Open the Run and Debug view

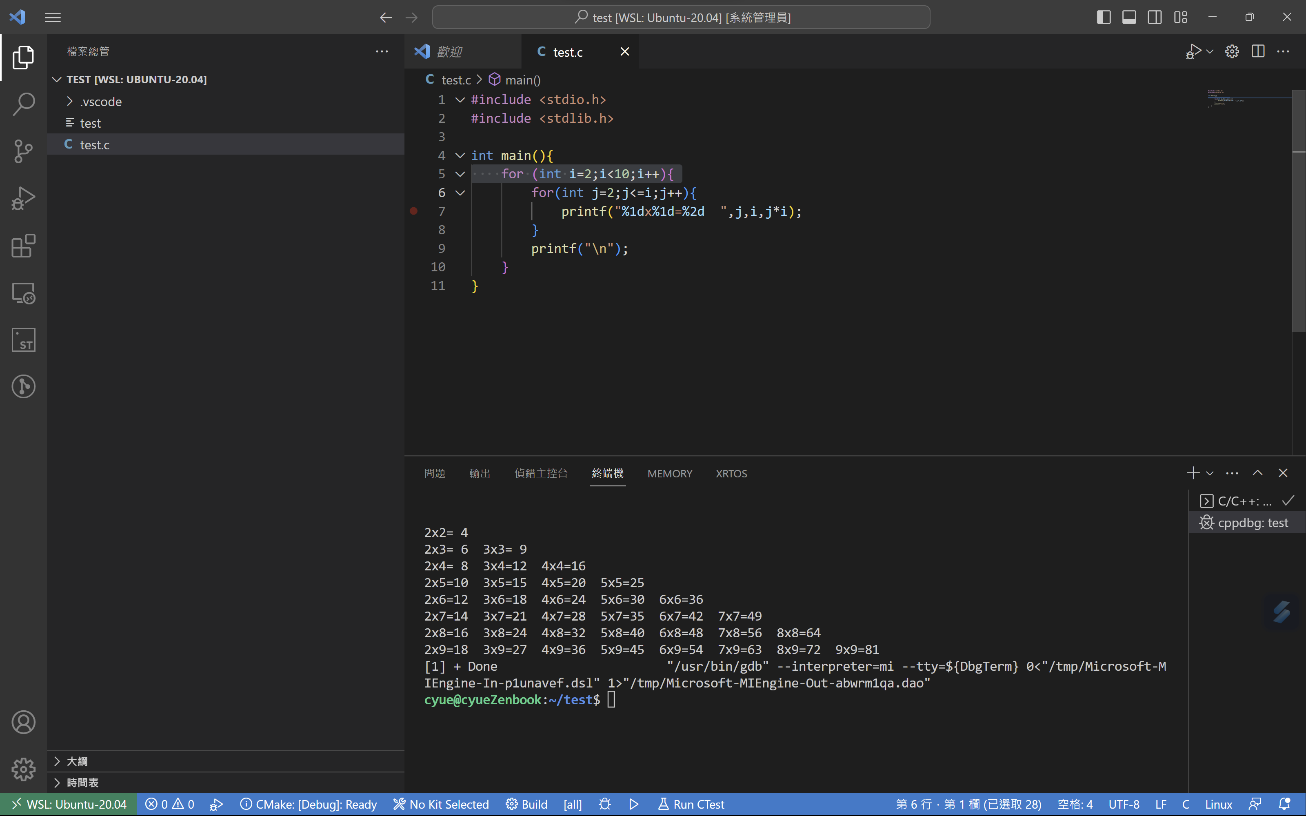click(23, 198)
